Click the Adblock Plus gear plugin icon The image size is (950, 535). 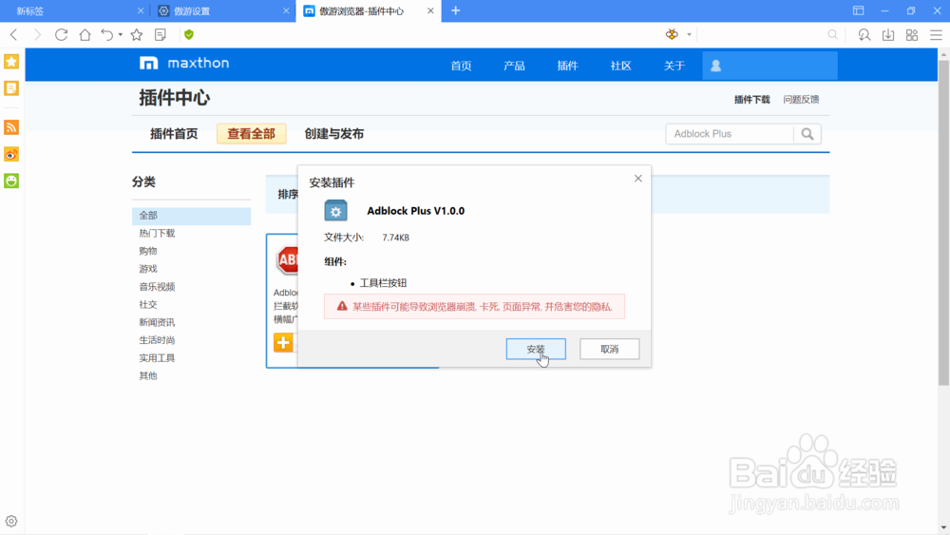coord(335,210)
